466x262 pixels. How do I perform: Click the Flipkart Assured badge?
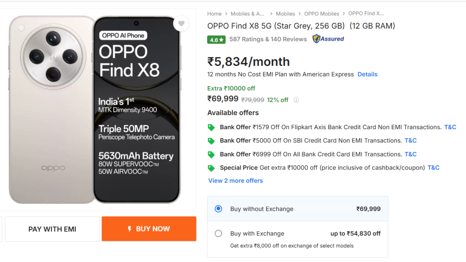point(328,39)
